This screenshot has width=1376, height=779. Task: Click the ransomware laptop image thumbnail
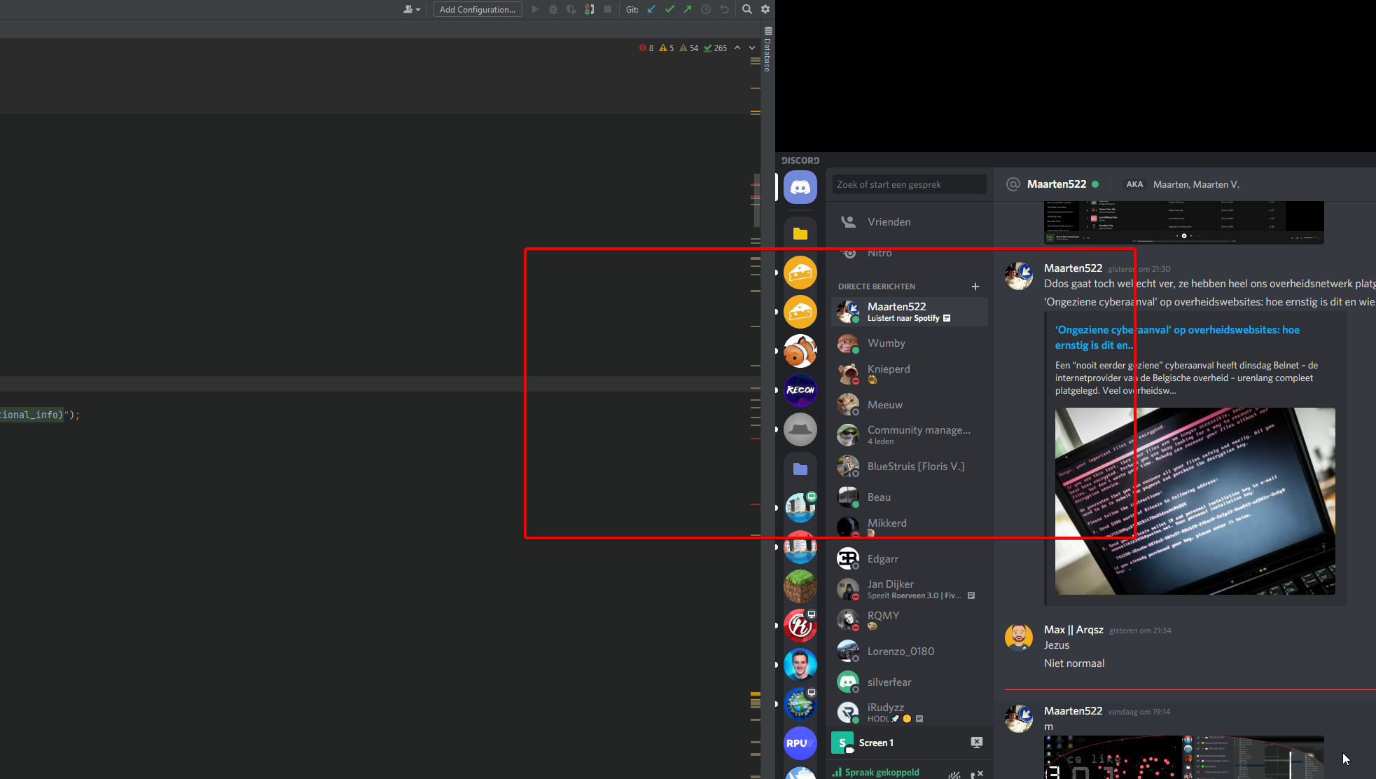(1195, 501)
